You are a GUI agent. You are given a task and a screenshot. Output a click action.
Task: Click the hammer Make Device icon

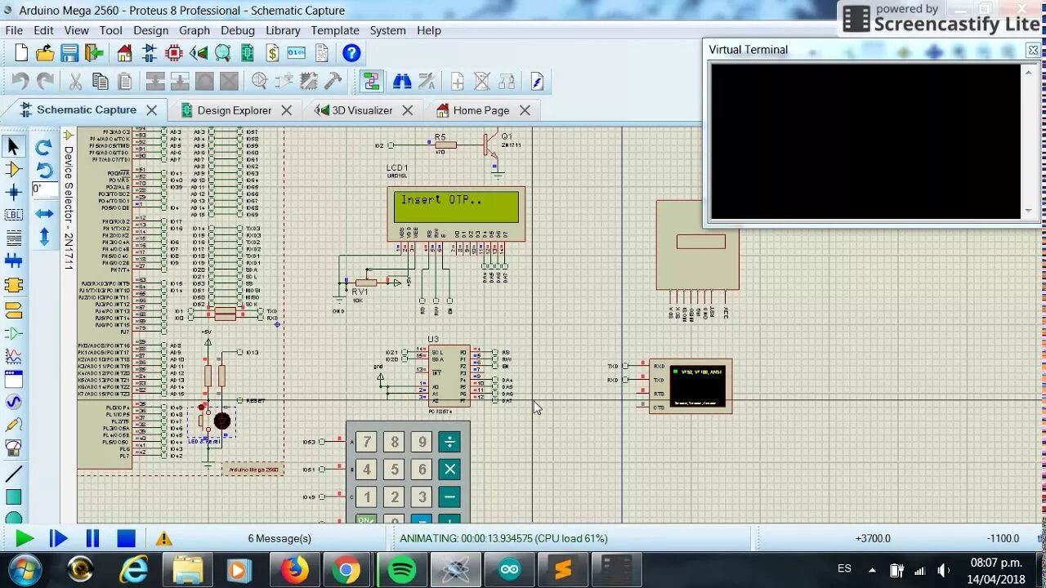pyautogui.click(x=333, y=82)
